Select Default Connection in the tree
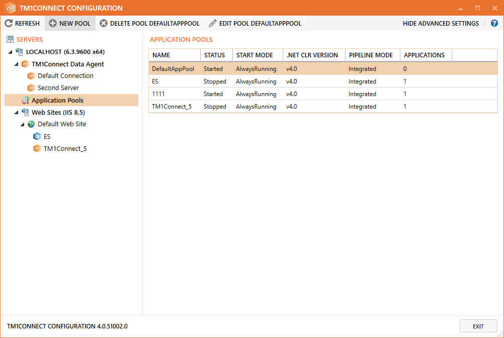This screenshot has height=338, width=504. (65, 76)
